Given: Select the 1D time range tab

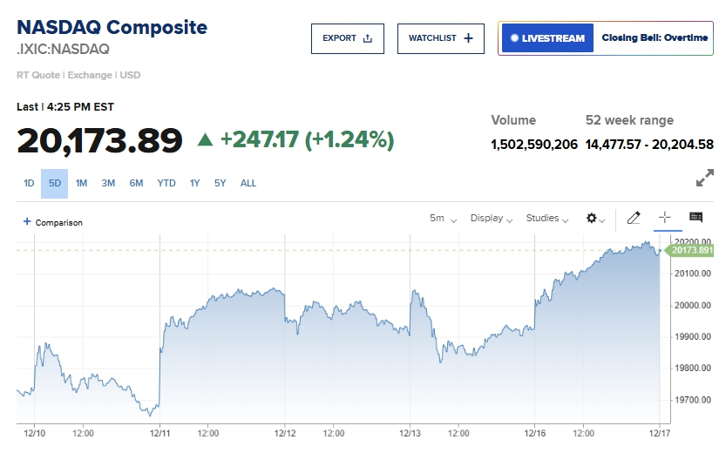Looking at the screenshot, I should click(x=29, y=183).
